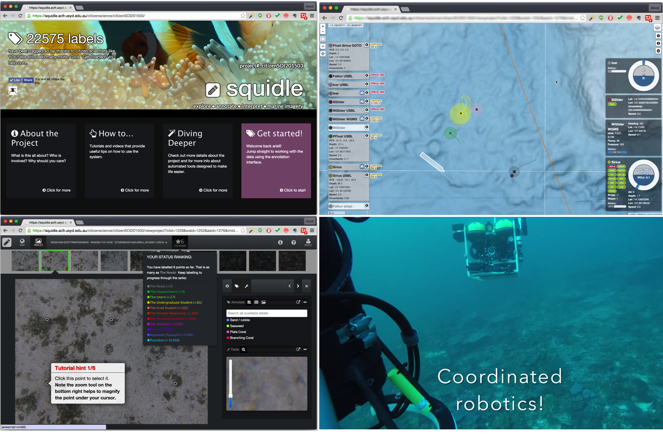Toggle the WGlider USBL tracking circle
This screenshot has width=663, height=435.
(x=331, y=110)
